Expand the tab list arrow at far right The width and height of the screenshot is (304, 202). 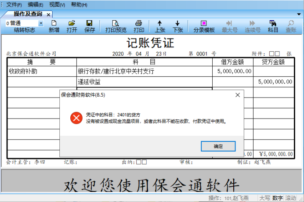[x=300, y=14]
